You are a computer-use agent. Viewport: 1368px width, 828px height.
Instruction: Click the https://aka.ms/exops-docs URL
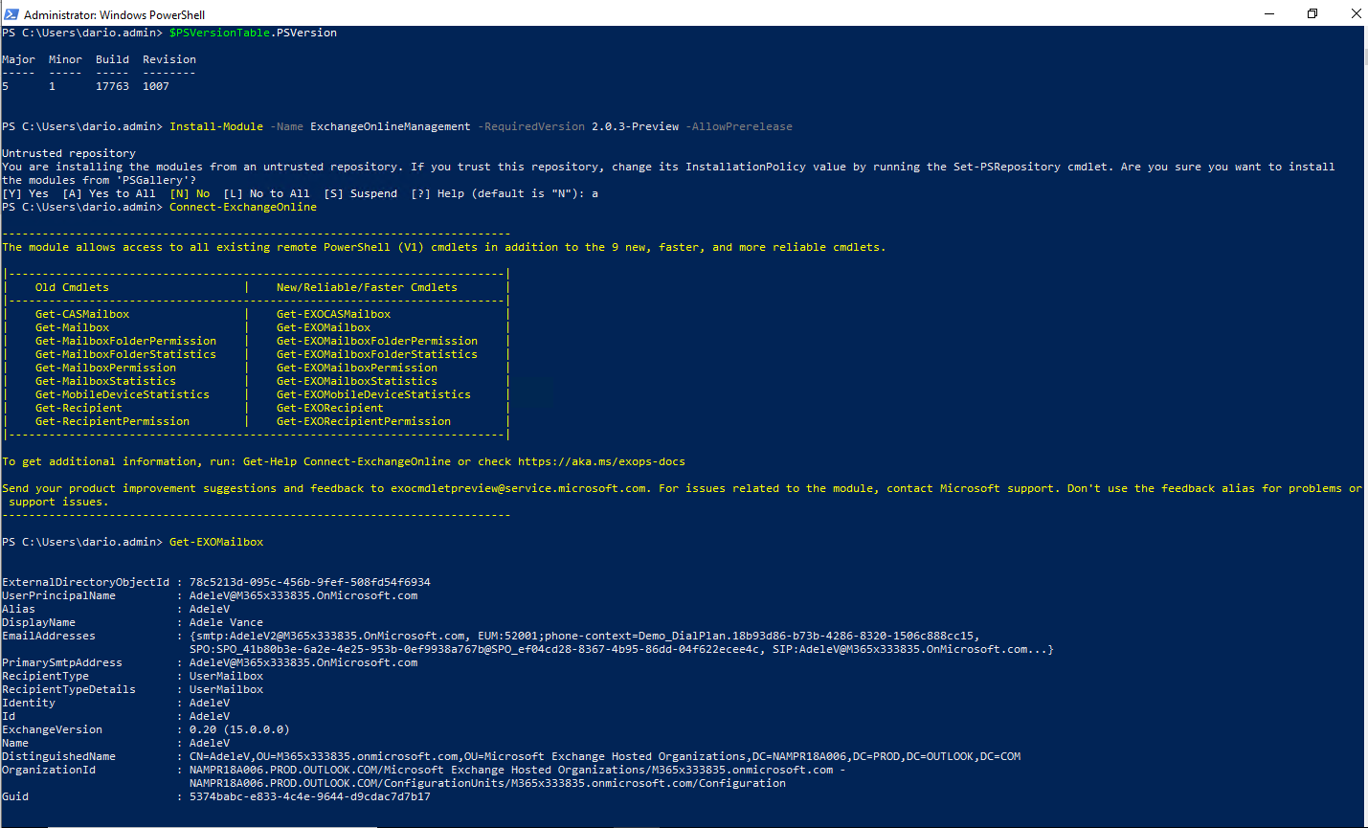[601, 461]
